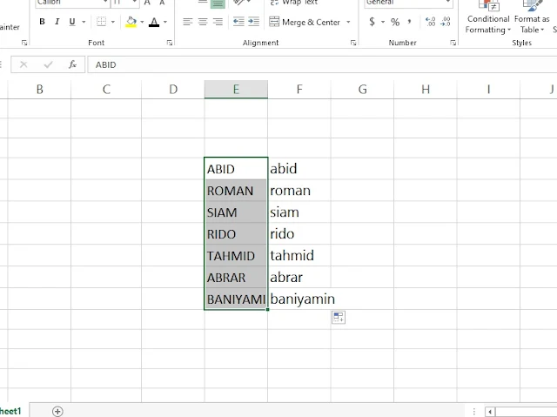The width and height of the screenshot is (557, 417).
Task: Select column D header
Action: 173,89
